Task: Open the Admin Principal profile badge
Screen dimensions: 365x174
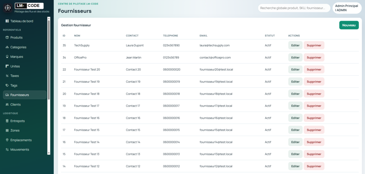Action: 347,8
